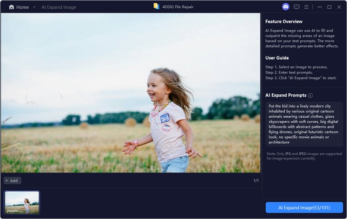This screenshot has height=219, width=347.
Task: Click the Feature Overview description paragraph
Action: click(x=302, y=38)
